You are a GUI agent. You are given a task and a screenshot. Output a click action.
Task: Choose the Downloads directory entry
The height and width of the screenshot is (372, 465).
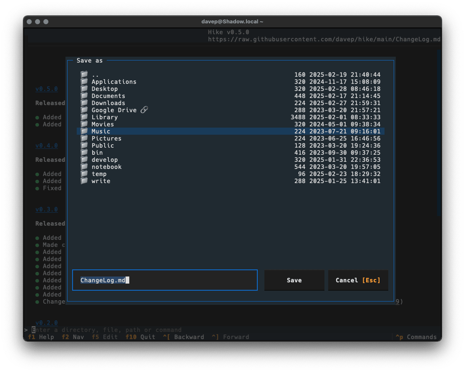(x=108, y=103)
